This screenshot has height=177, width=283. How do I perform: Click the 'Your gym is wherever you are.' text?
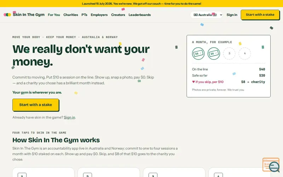tap(37, 92)
